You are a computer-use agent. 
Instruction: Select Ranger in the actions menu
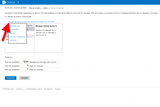click(x=13, y=33)
